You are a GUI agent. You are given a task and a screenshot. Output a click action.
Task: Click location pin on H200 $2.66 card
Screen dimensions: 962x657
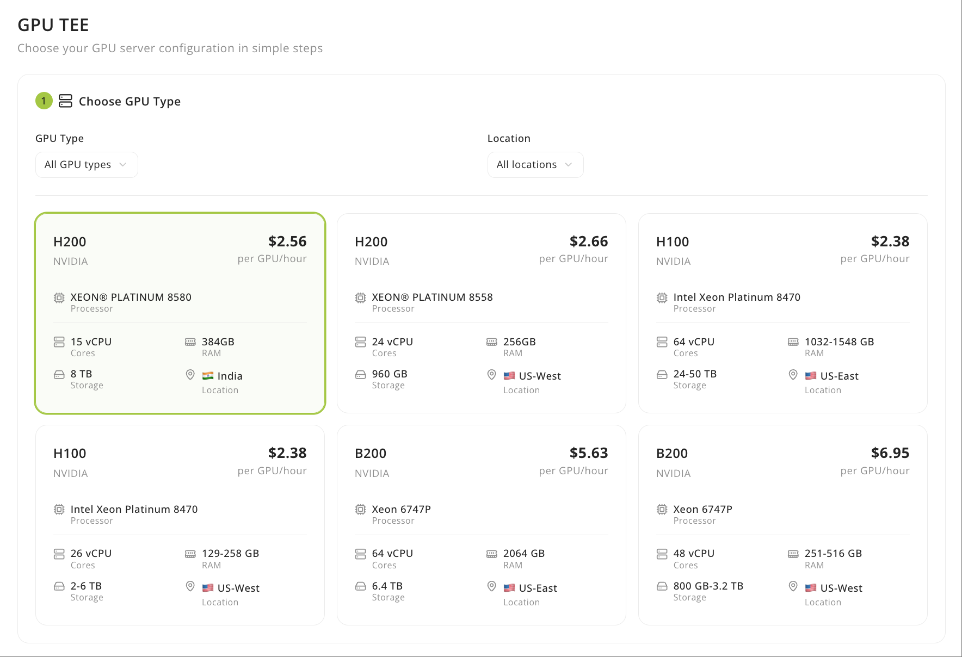pyautogui.click(x=492, y=375)
